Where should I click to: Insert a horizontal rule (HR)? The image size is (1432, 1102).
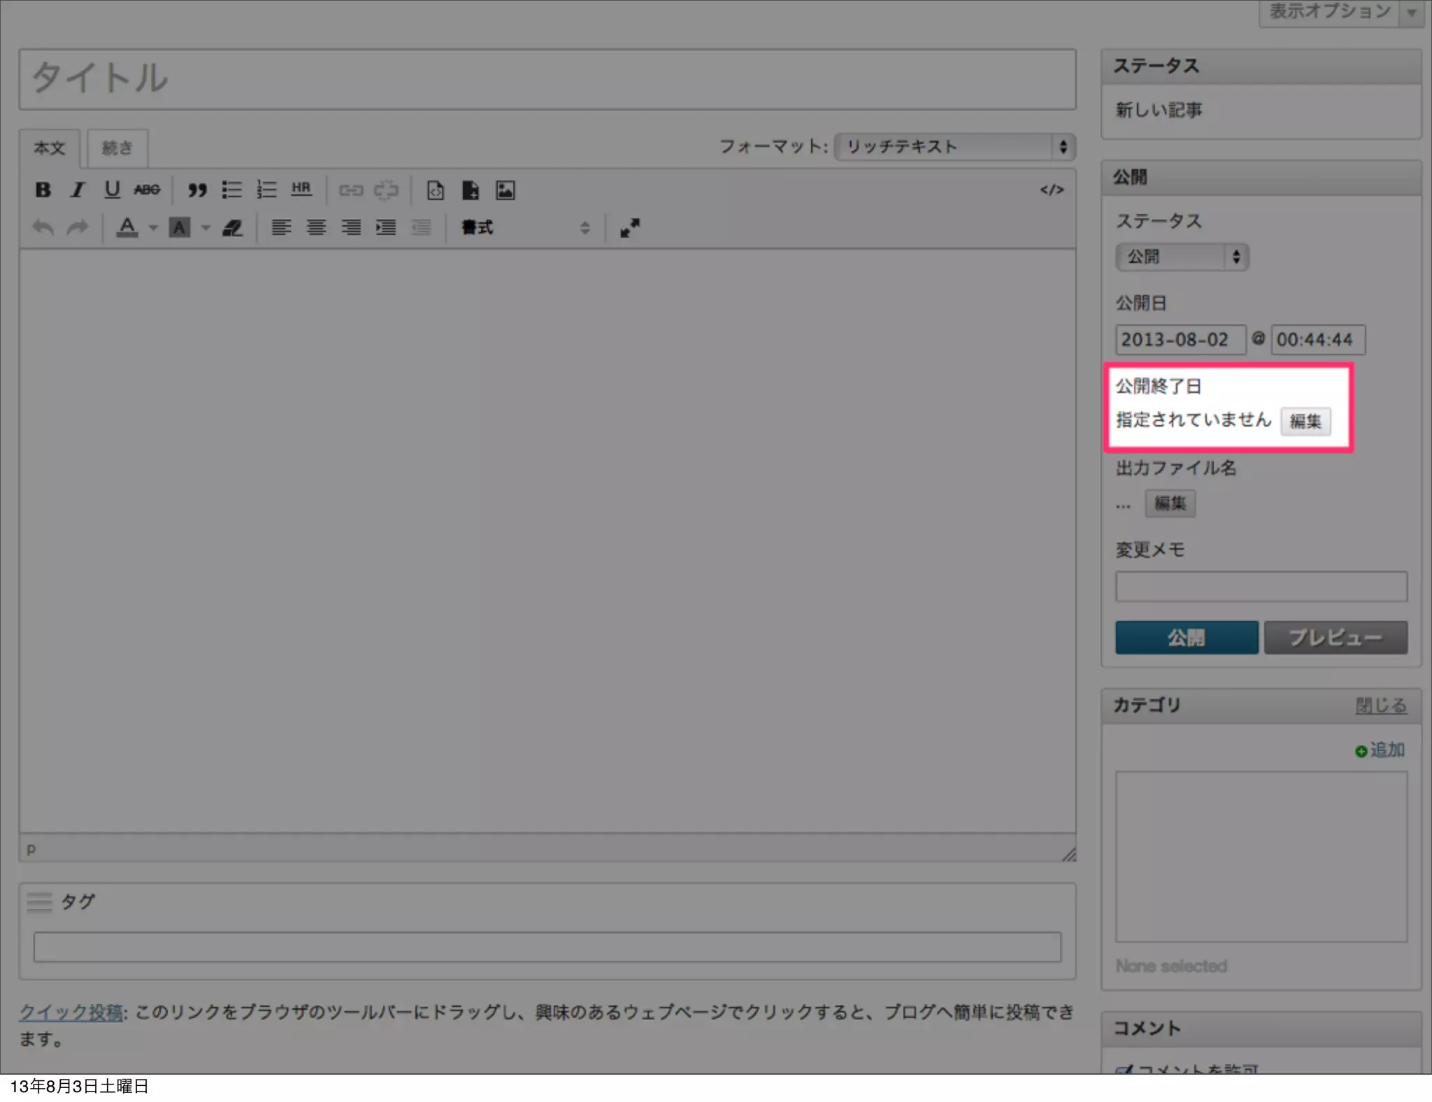(x=301, y=189)
